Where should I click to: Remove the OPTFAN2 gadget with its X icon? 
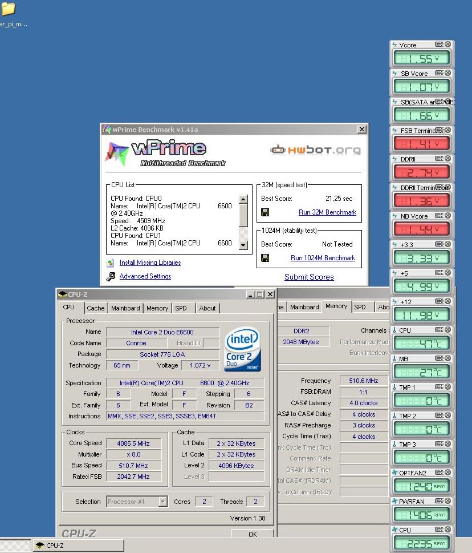447,473
